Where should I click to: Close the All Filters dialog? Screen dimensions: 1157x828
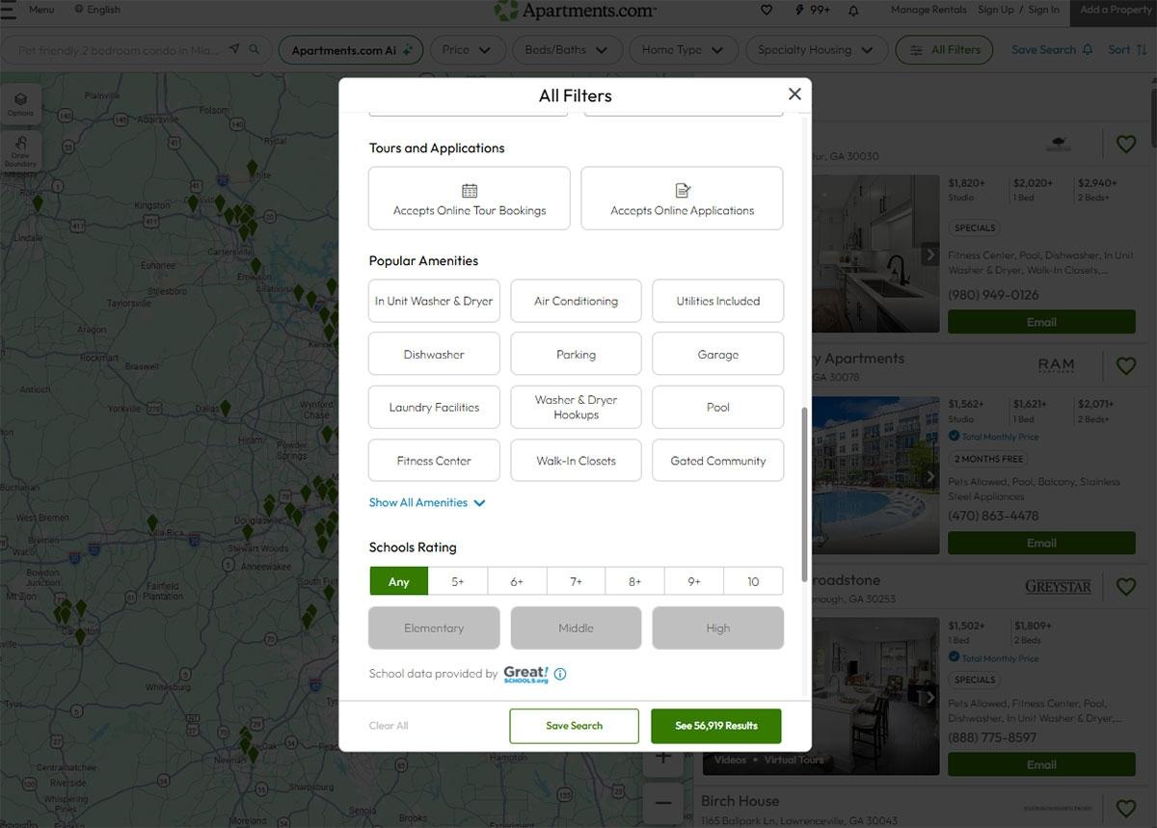794,93
